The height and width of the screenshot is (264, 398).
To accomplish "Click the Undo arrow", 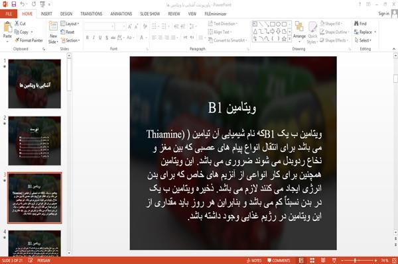I will click(x=23, y=4).
